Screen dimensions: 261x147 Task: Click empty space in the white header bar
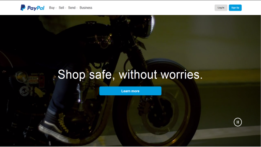tap(150, 8)
